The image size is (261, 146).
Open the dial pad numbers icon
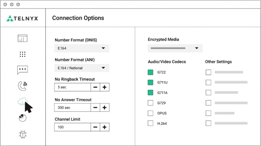pyautogui.click(x=22, y=54)
